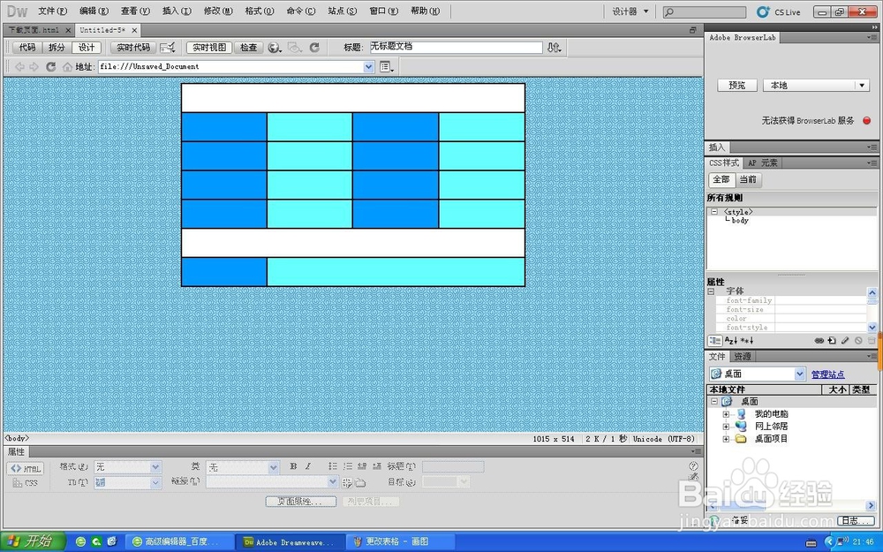This screenshot has height=552, width=883.
Task: Click the 预览 preview button in BrowserLab
Action: point(737,86)
